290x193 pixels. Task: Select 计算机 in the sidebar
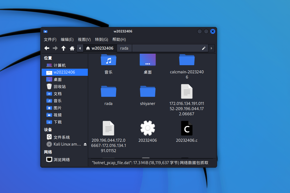click(x=65, y=65)
